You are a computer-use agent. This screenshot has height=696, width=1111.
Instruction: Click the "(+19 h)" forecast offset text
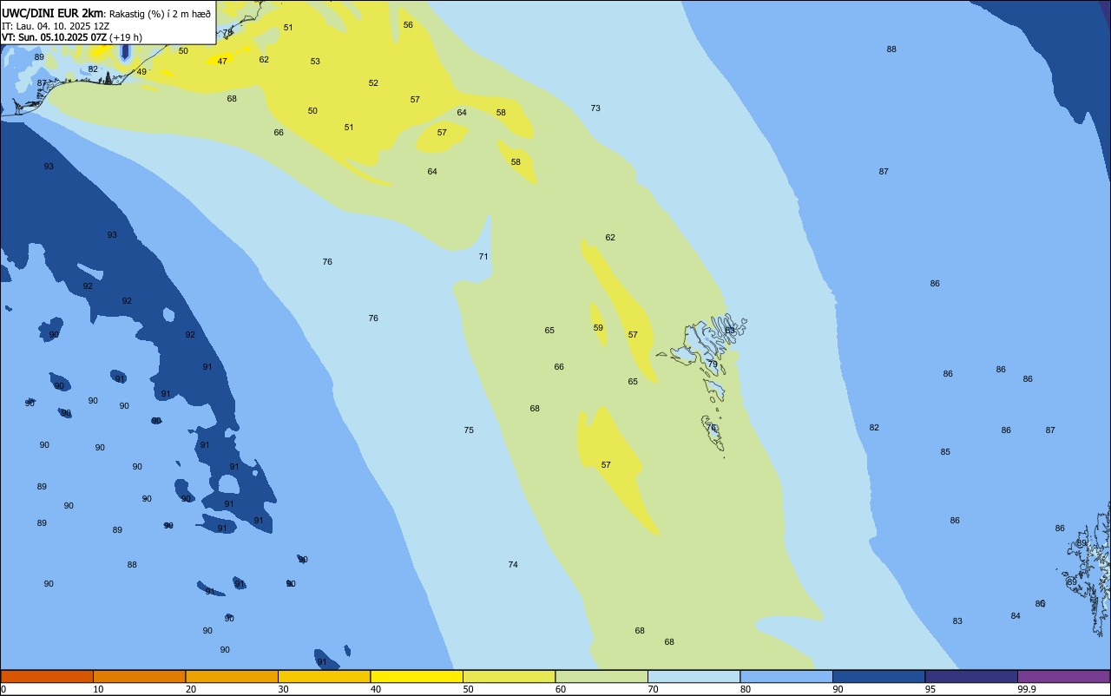pos(126,37)
